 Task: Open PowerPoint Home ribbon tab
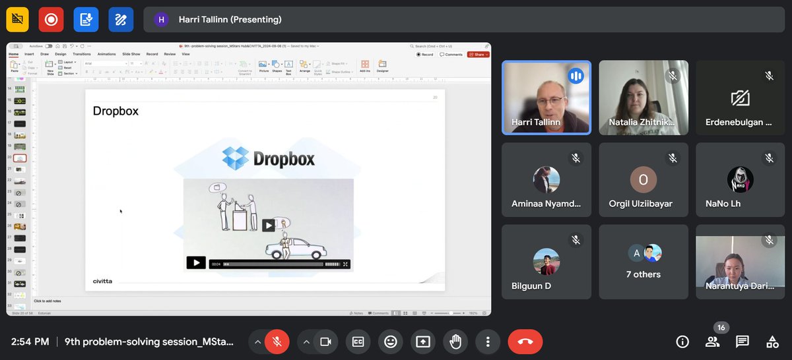click(13, 54)
